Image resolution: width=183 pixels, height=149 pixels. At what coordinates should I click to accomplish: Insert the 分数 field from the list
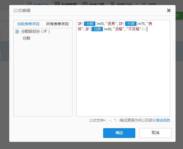click(x=27, y=38)
